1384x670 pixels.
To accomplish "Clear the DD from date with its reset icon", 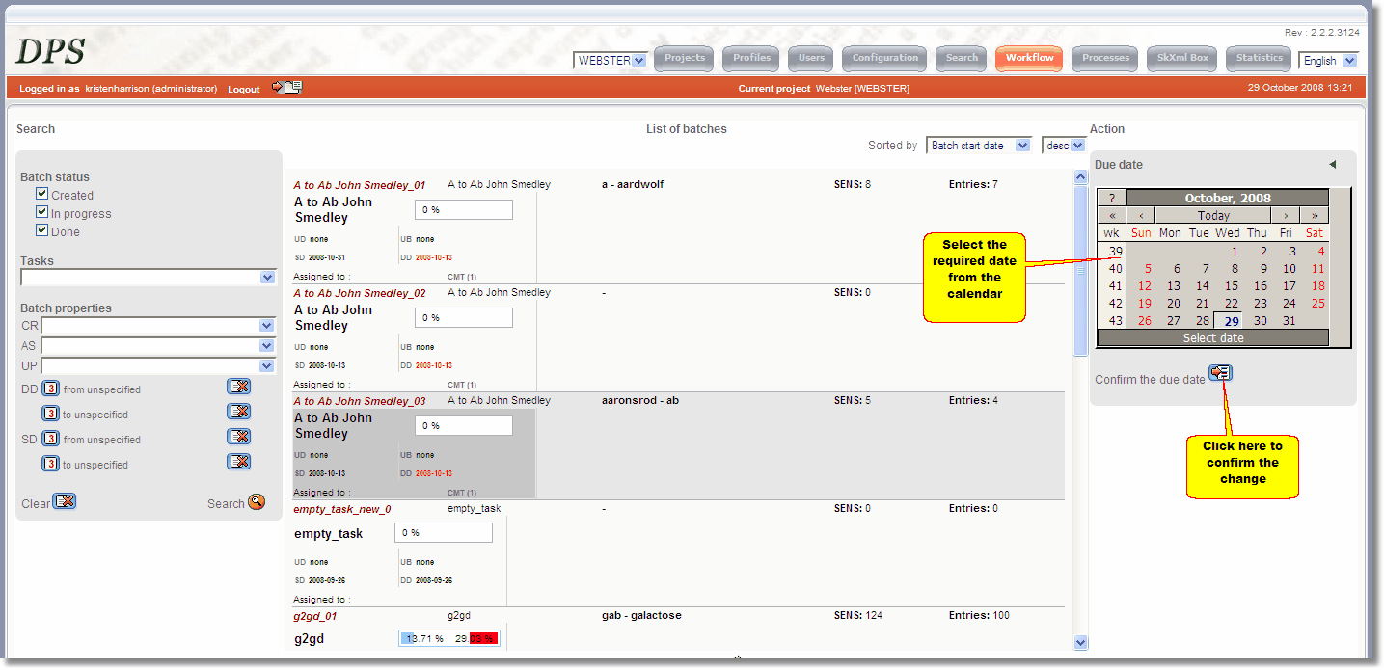I will pyautogui.click(x=238, y=387).
